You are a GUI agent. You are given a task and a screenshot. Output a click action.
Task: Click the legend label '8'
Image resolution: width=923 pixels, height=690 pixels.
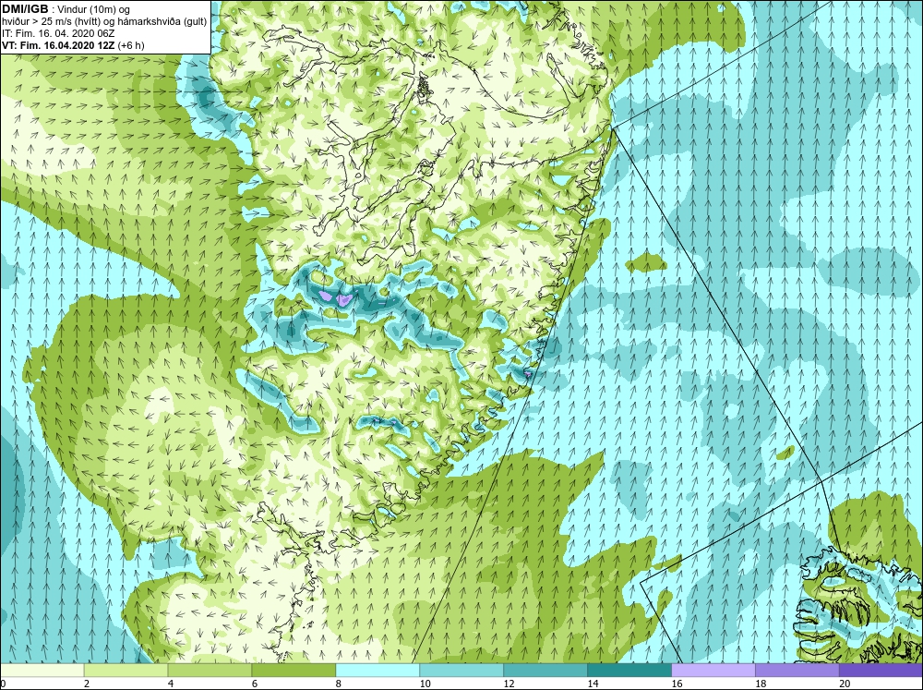coord(339,684)
